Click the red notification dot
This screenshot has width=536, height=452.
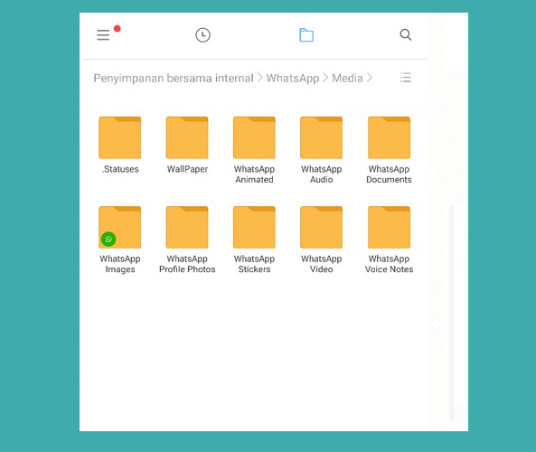(118, 28)
